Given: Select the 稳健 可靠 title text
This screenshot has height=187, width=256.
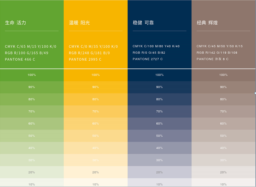Looking at the screenshot, I should pos(143,23).
